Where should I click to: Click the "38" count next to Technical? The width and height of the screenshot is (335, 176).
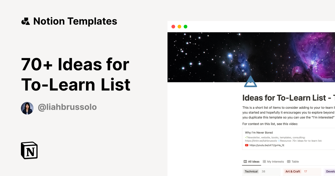(x=263, y=171)
